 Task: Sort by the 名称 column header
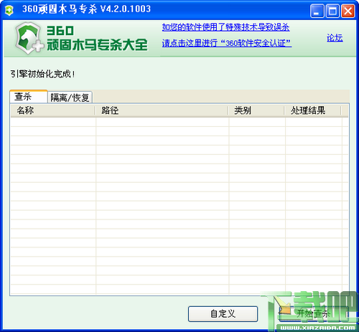click(x=52, y=110)
